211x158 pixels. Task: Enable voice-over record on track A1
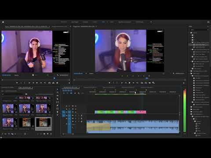[82, 115]
